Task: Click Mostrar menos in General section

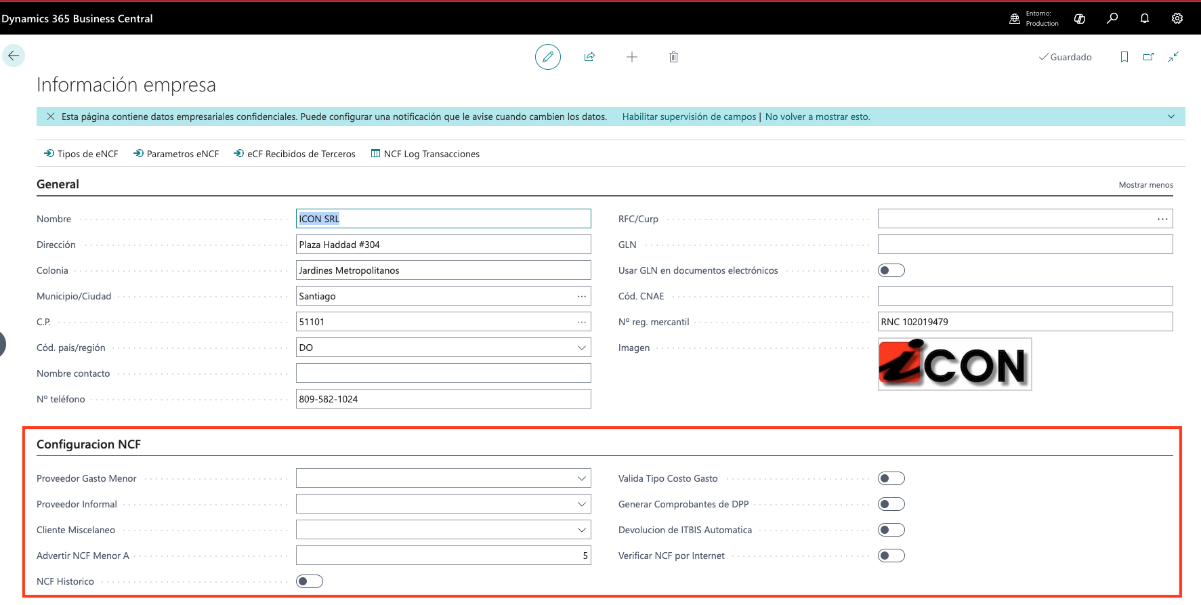Action: 1145,185
